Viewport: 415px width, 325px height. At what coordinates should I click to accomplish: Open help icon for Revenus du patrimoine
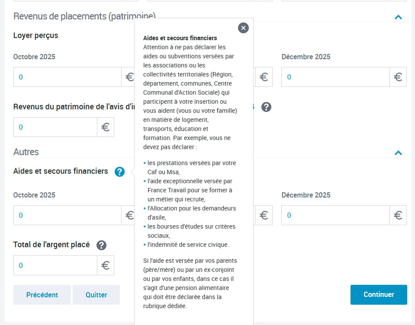click(267, 107)
